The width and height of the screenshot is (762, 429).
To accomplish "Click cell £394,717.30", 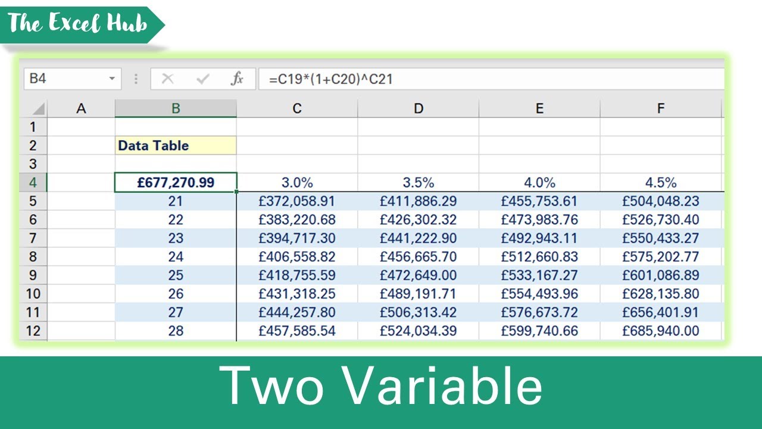I will tap(297, 238).
